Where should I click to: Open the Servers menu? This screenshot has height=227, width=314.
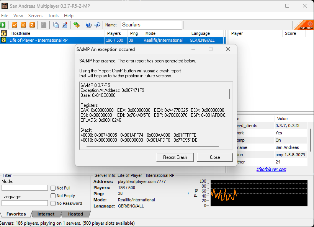tap(35, 16)
